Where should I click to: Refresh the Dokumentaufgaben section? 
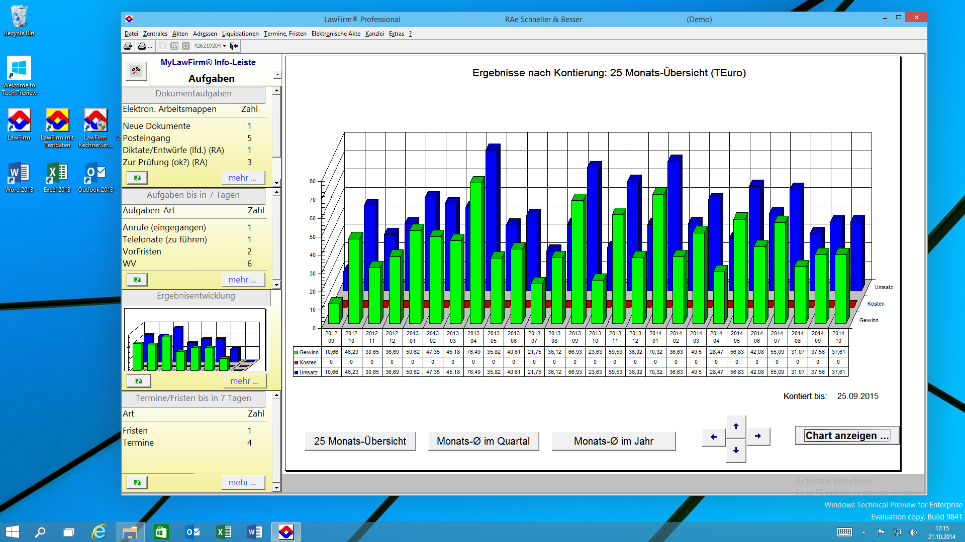pos(137,178)
